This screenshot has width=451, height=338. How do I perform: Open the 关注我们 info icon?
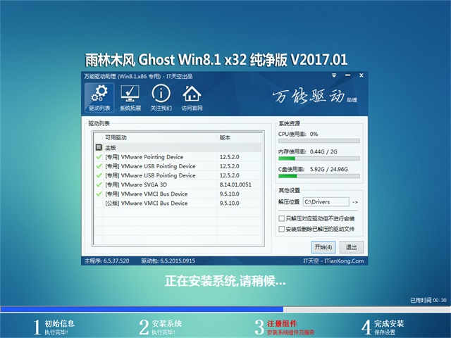[x=161, y=98]
